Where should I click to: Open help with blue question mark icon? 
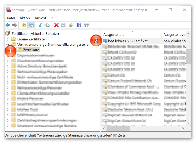(79, 25)
